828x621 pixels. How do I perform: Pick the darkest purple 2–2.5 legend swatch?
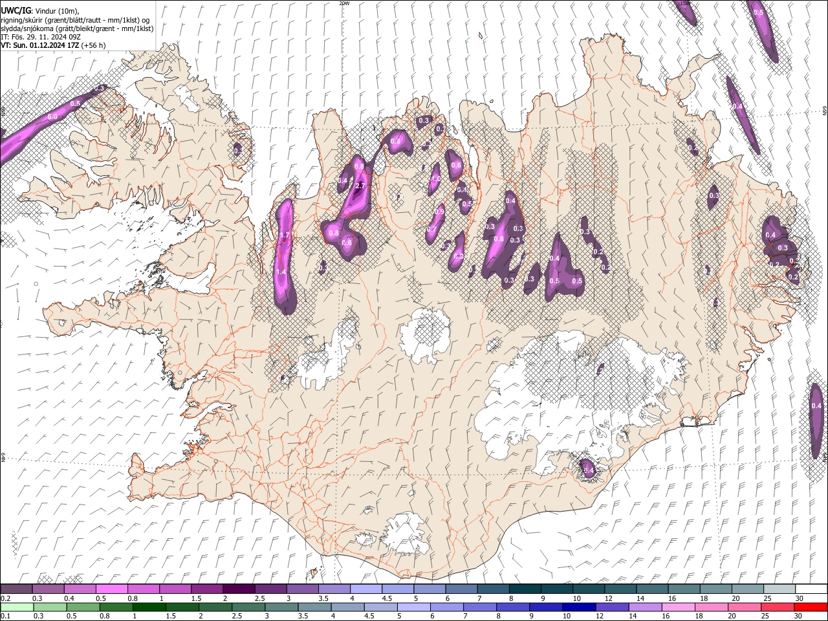pos(238,589)
